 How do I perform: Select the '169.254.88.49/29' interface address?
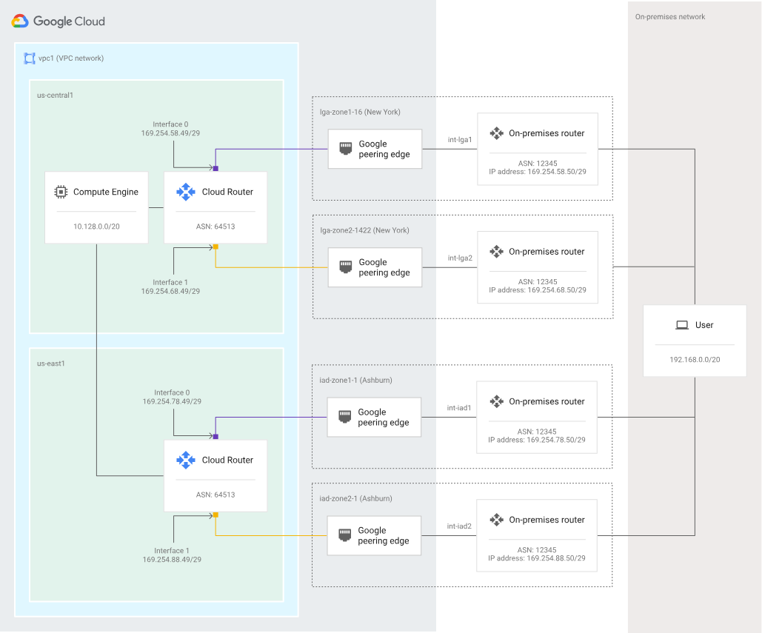(172, 560)
